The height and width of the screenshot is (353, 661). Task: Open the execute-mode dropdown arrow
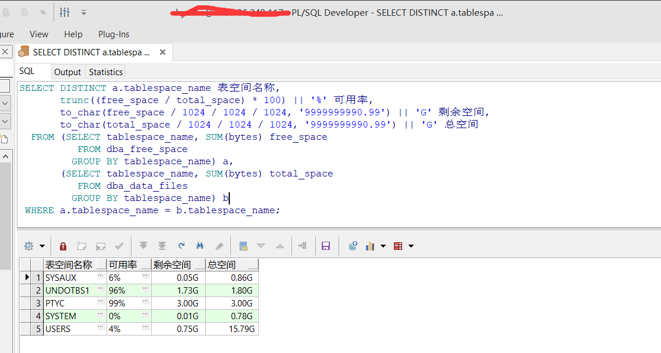pos(42,246)
